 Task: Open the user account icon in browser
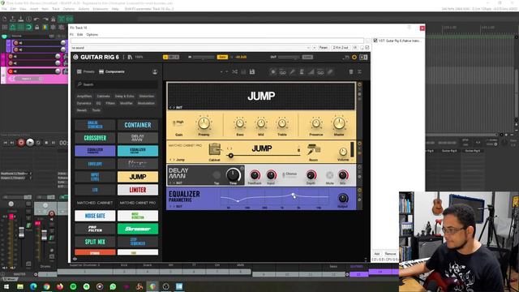click(x=155, y=72)
